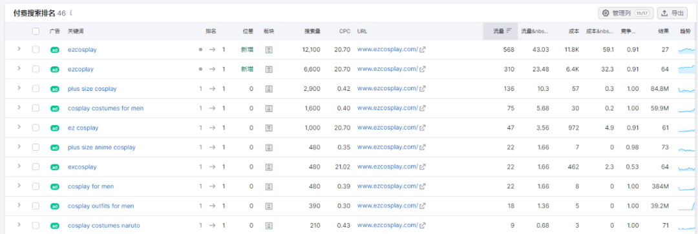Click the 21.02 CPC value
Screen dimensions: 698x234
point(343,167)
